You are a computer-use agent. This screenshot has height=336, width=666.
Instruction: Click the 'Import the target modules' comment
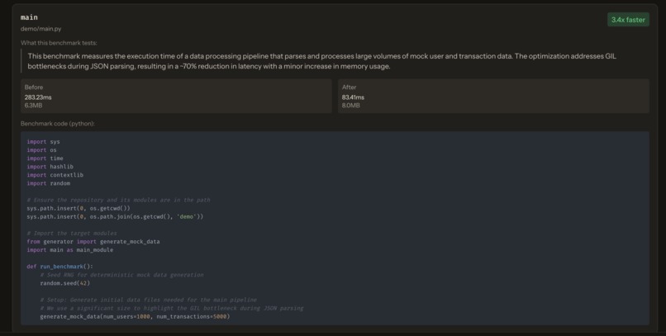coord(72,234)
